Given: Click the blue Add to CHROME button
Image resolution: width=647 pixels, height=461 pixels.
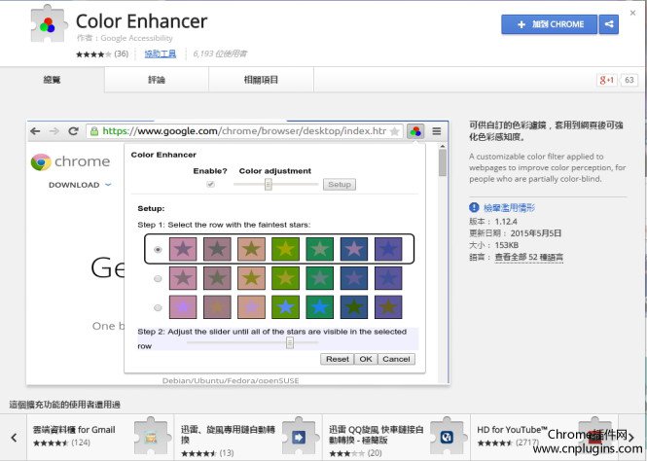Looking at the screenshot, I should [x=549, y=24].
